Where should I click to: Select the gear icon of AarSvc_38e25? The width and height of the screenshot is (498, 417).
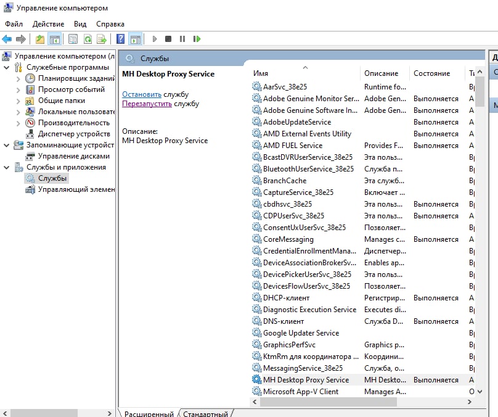[256, 86]
